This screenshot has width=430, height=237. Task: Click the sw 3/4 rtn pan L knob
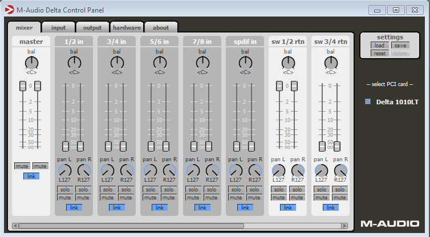pyautogui.click(x=322, y=170)
